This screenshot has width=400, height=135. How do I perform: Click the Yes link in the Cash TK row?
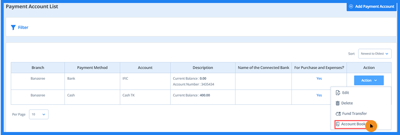319,95
